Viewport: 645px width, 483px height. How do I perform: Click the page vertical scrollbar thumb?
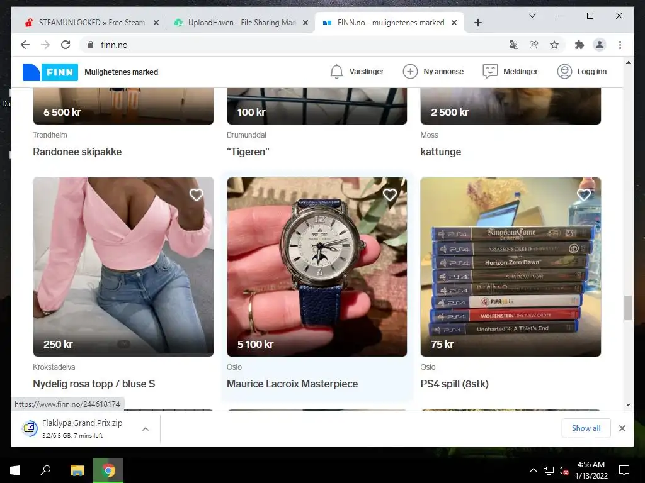628,308
